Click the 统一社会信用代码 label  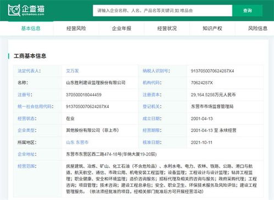point(35,106)
